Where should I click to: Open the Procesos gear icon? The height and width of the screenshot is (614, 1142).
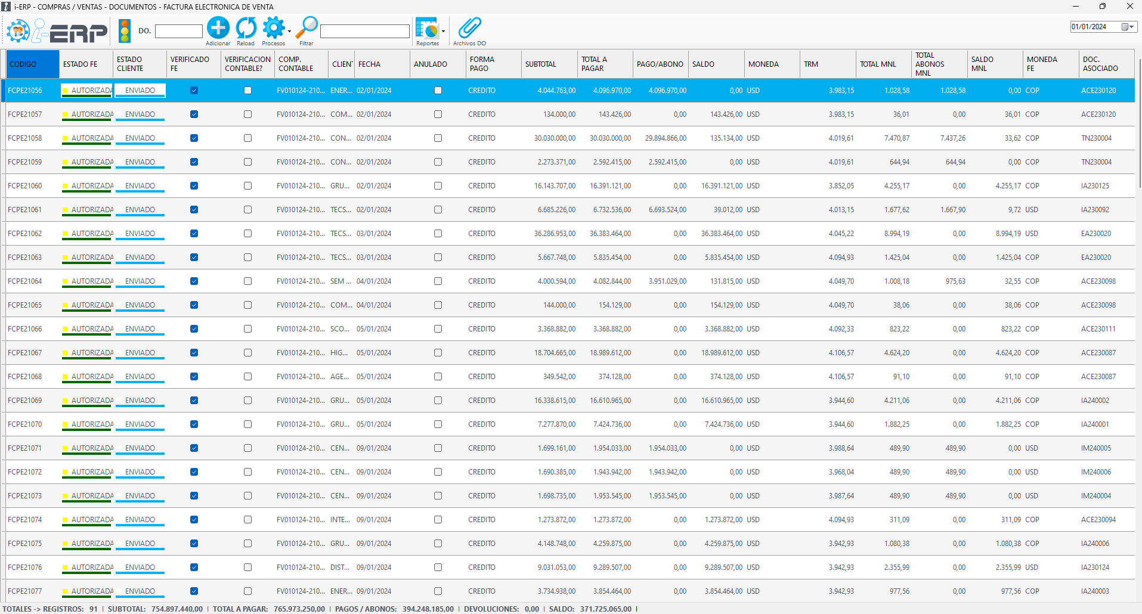pyautogui.click(x=274, y=28)
